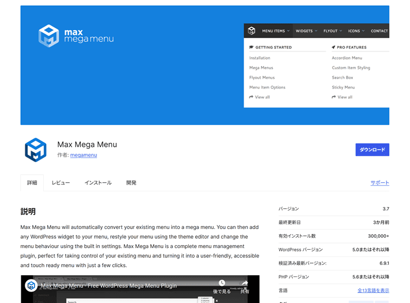This screenshot has height=303, width=410.
Task: Click the 最終更新日 value 3か月前
Action: 381,223
